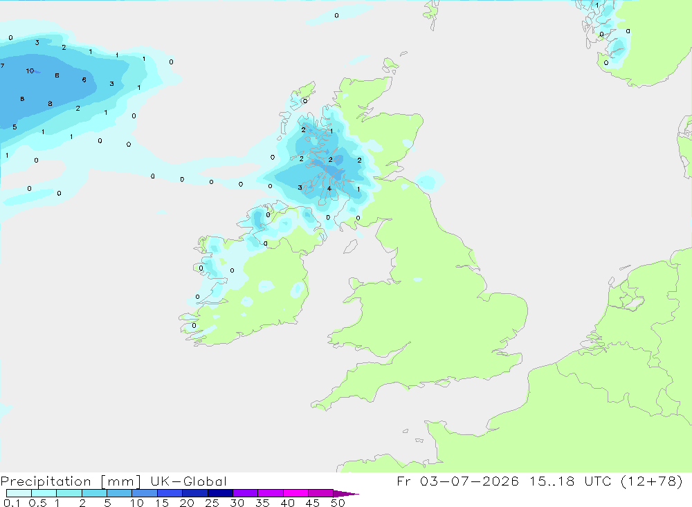692x507 pixels.
Task: Click the 25–30 mm navy legend swatch
Action: (220, 493)
